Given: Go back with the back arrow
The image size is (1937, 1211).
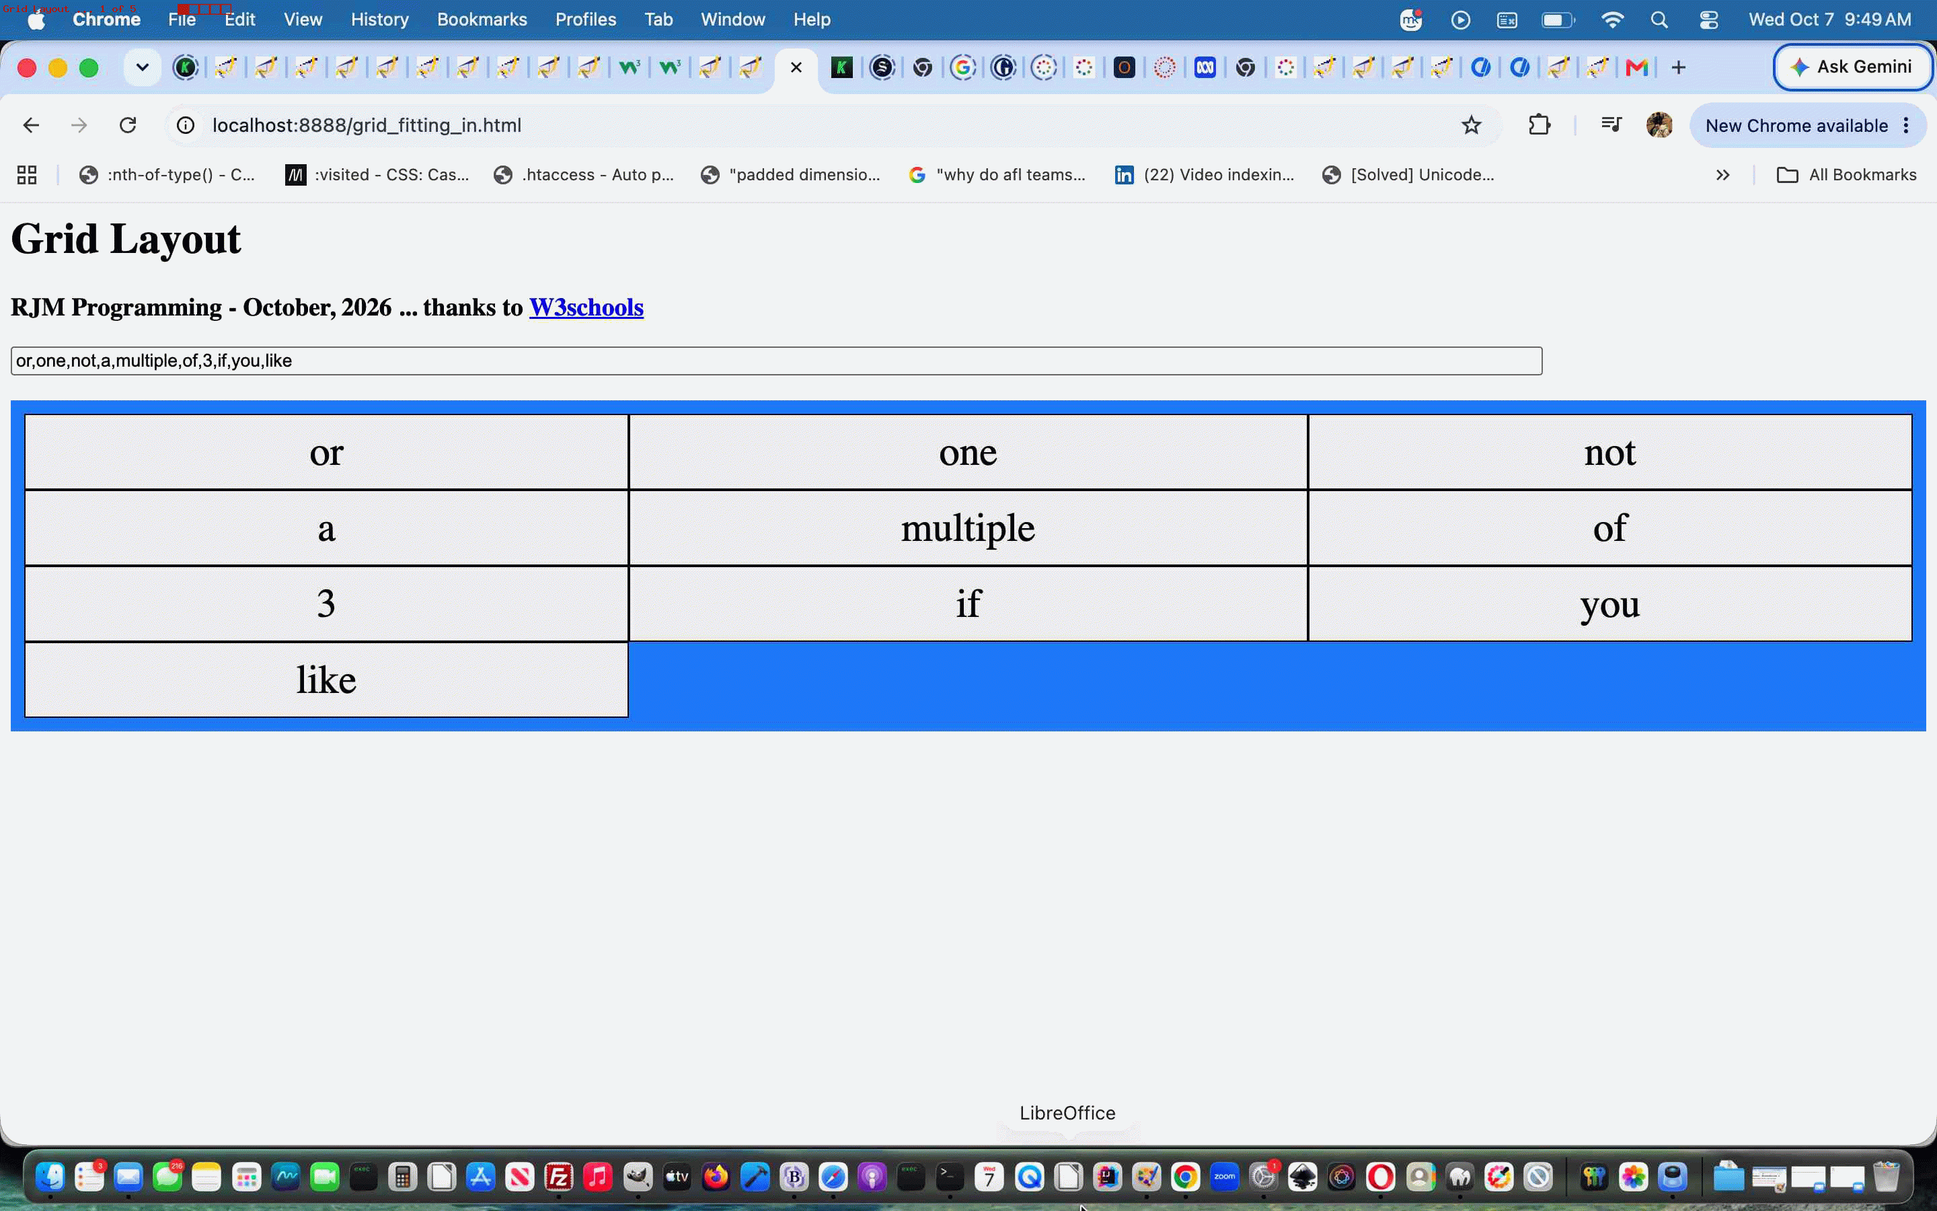Looking at the screenshot, I should pos(31,125).
